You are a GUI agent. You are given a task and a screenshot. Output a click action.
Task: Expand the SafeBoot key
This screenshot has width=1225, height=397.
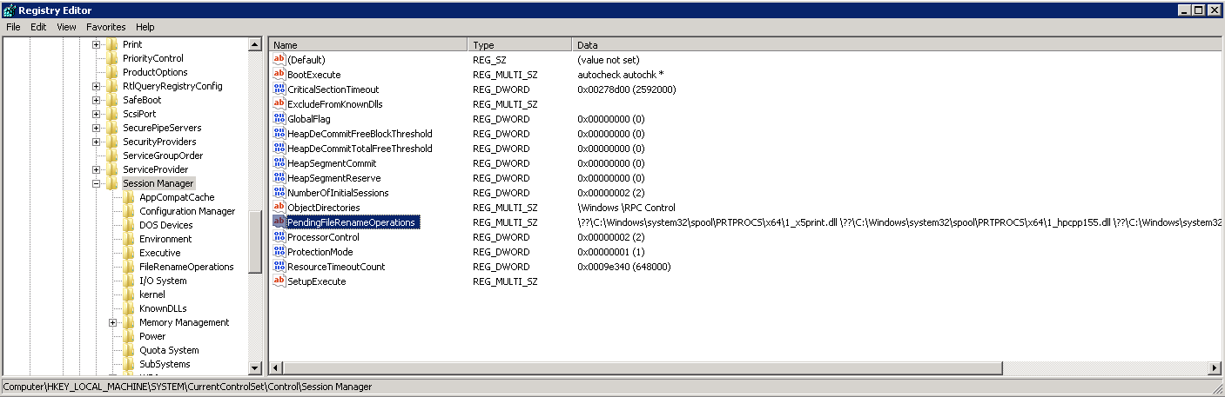[97, 100]
